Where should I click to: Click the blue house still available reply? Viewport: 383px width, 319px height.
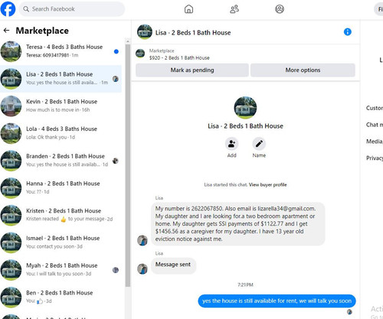(x=277, y=301)
